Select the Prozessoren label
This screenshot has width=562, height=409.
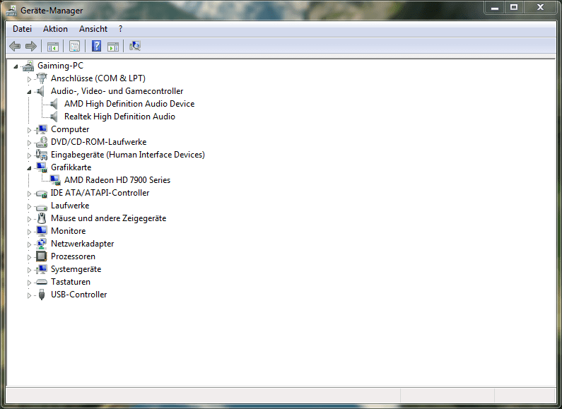point(73,256)
